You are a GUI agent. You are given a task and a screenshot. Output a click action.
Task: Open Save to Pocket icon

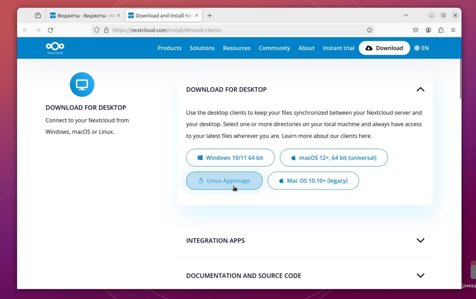(416, 30)
